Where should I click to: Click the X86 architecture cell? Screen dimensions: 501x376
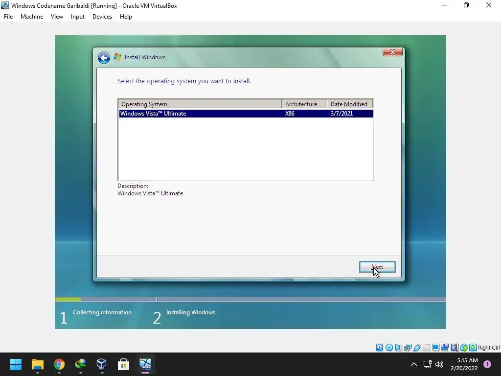click(290, 114)
